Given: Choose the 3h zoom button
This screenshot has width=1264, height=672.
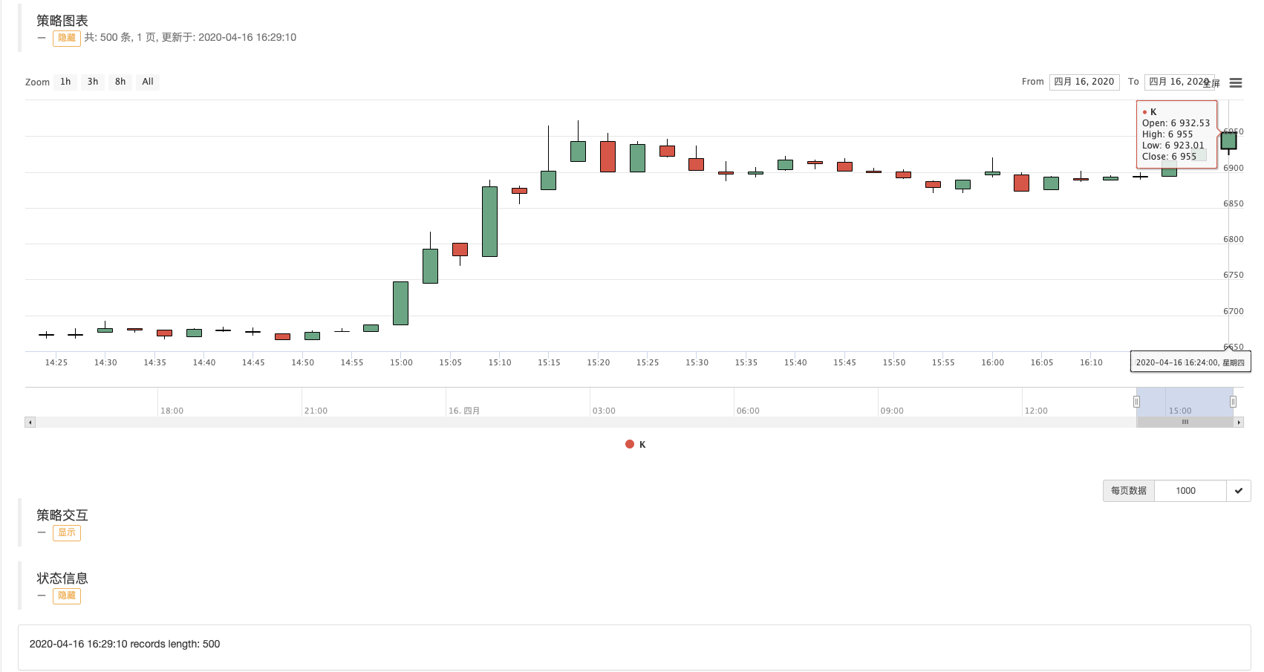Looking at the screenshot, I should point(93,82).
